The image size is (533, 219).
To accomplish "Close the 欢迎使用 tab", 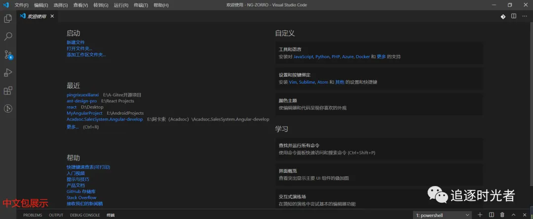I will (52, 16).
